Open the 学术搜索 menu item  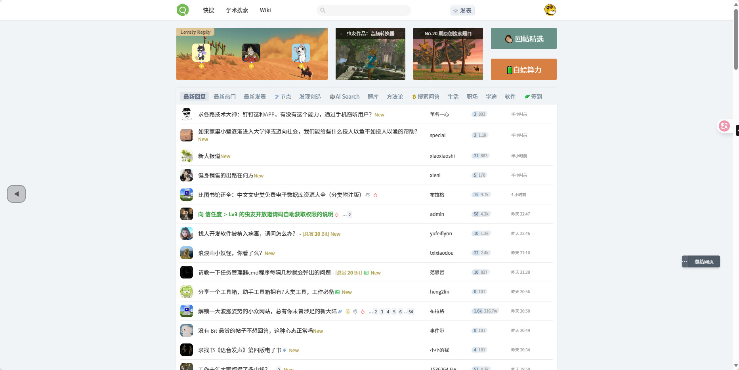coord(237,10)
